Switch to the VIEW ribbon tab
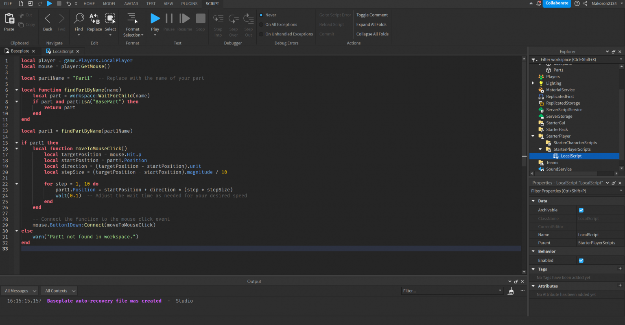 (168, 4)
